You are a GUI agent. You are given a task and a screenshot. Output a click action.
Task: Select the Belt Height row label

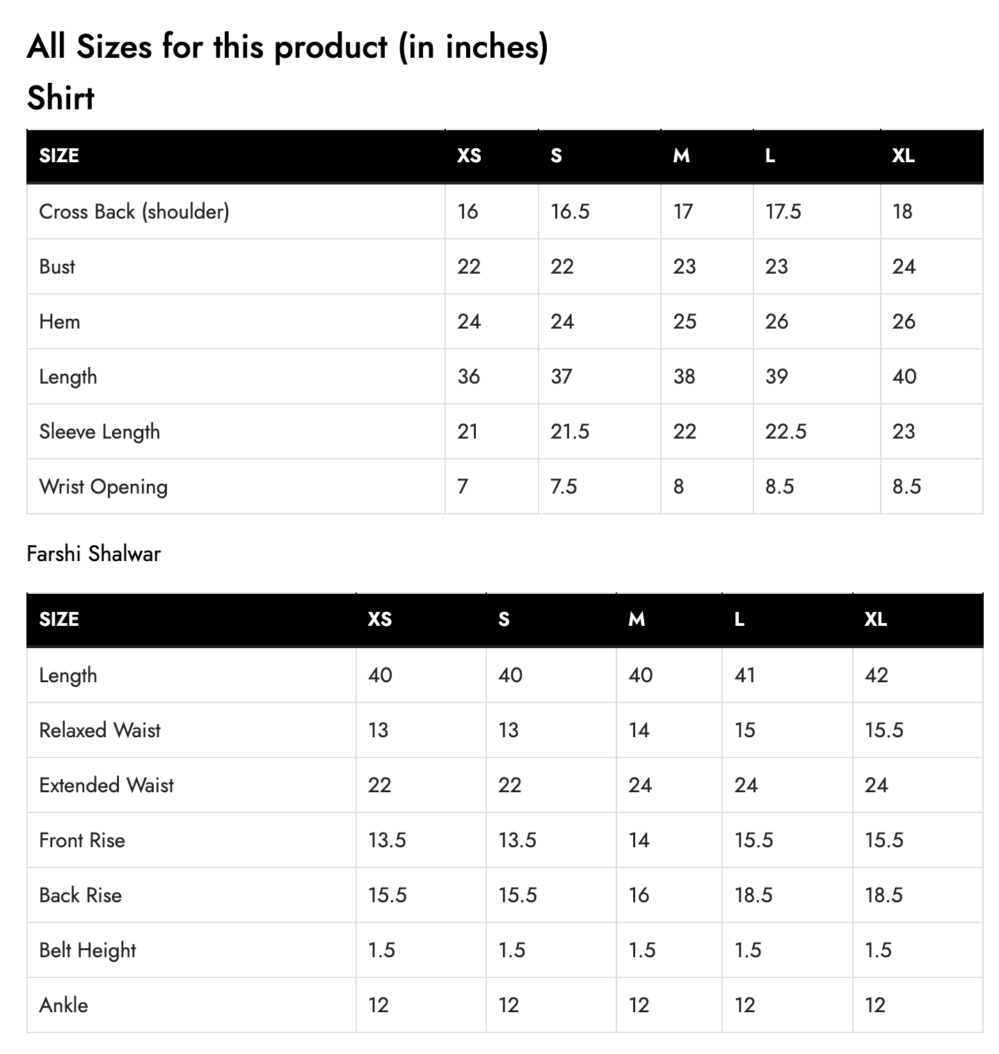click(x=88, y=950)
